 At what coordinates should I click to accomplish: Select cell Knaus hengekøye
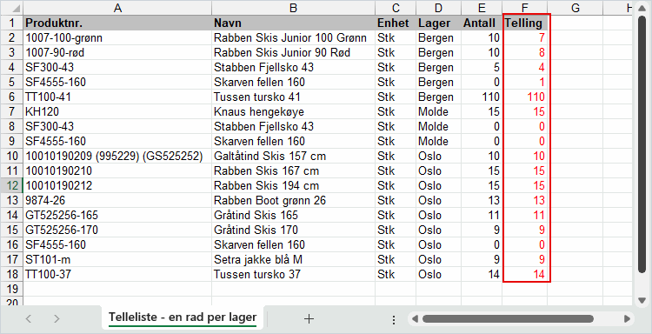[x=294, y=111]
